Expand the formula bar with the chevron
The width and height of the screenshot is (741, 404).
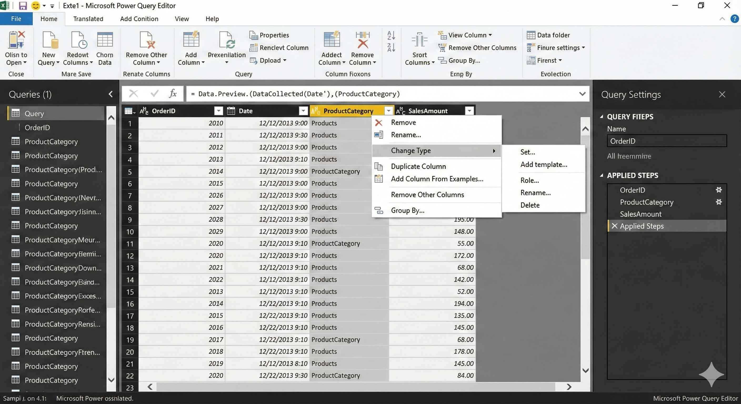(582, 94)
